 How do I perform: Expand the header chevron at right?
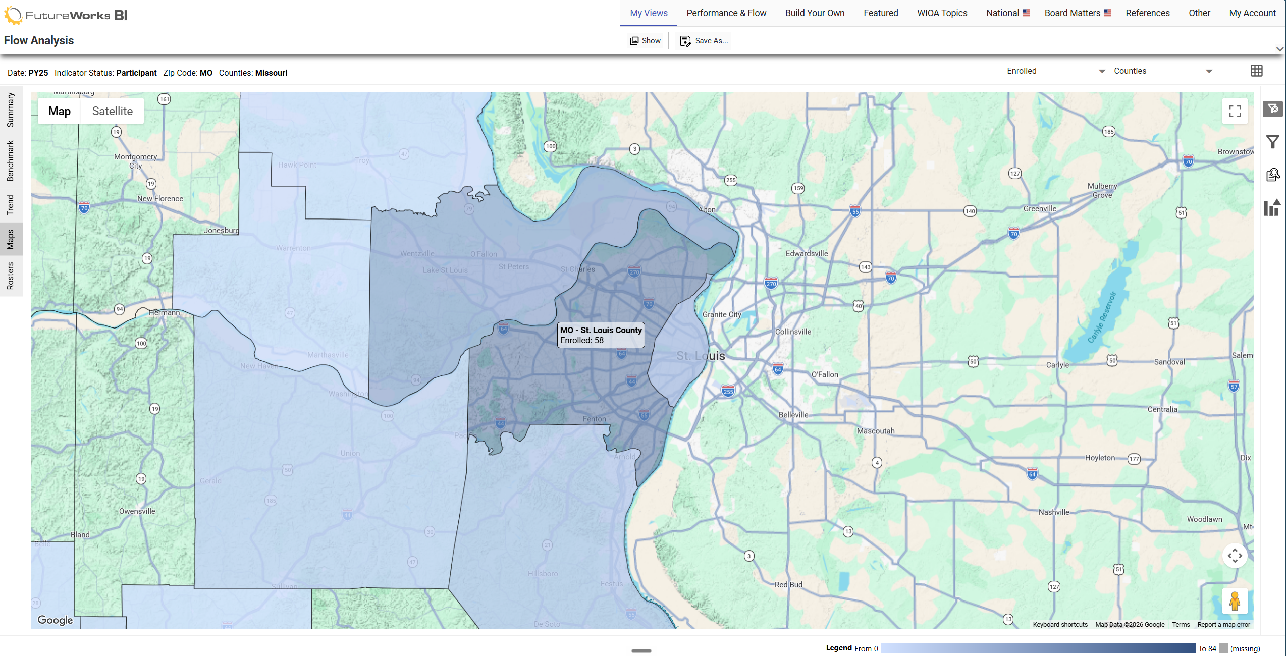(1279, 49)
